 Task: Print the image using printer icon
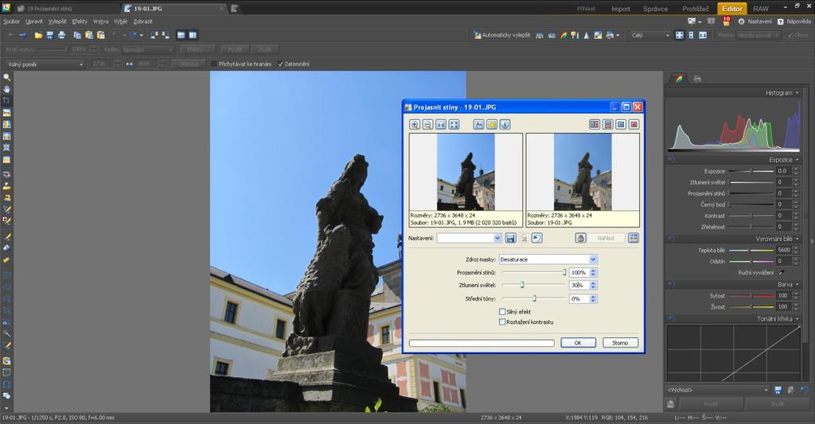point(62,35)
